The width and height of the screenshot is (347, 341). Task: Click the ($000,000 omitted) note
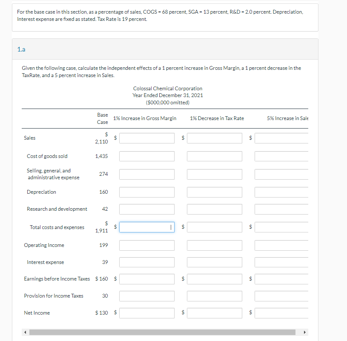coord(168,103)
